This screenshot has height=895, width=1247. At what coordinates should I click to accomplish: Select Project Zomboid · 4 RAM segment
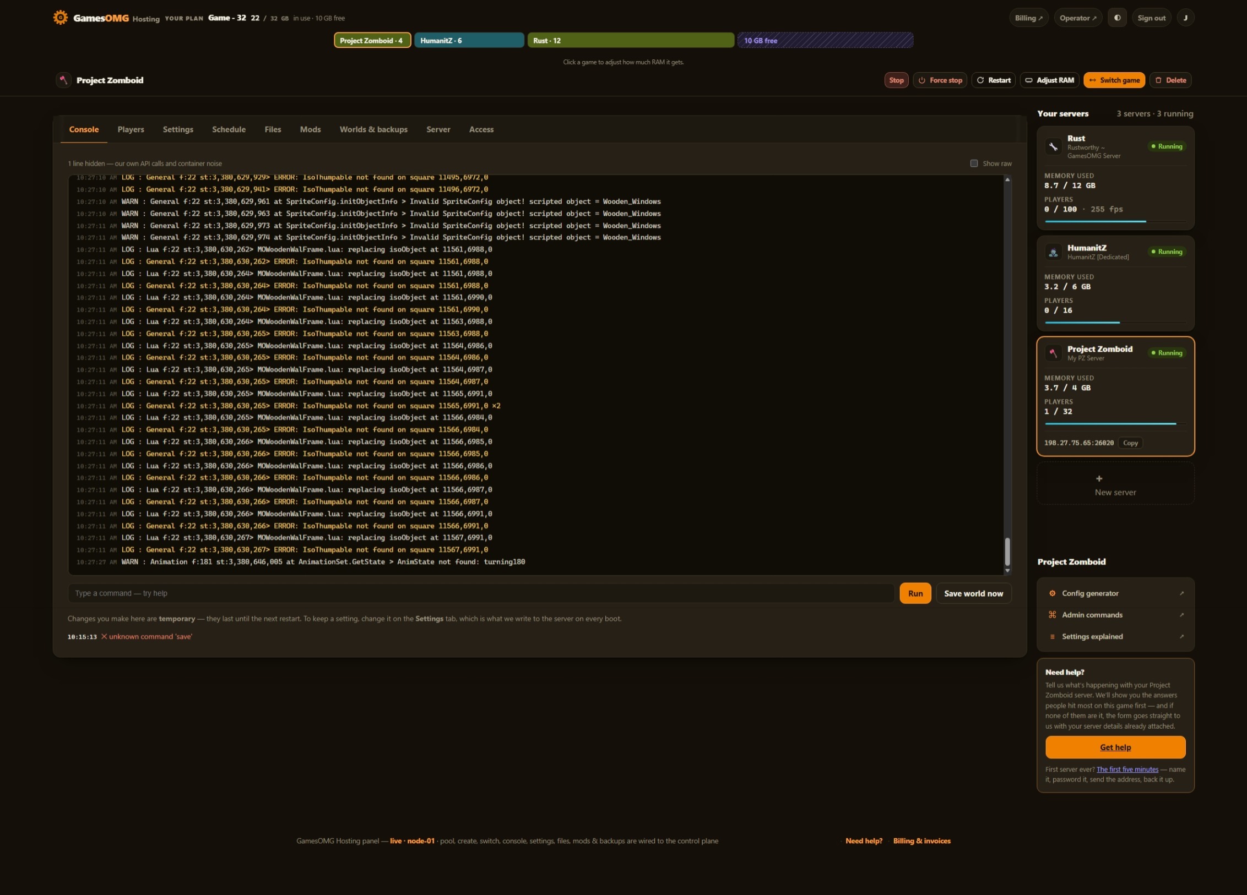click(372, 40)
